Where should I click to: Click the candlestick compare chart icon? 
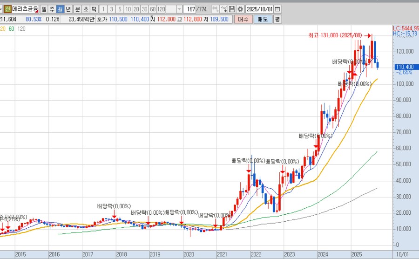click(215, 9)
